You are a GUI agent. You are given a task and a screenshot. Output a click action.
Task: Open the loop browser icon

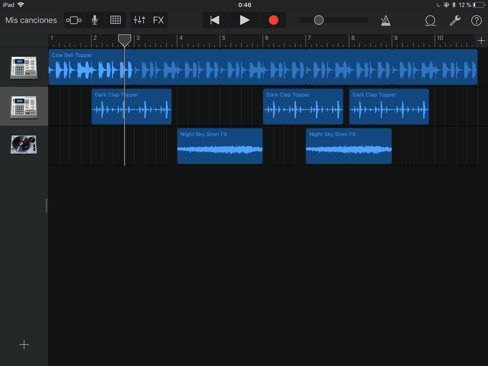pos(430,20)
